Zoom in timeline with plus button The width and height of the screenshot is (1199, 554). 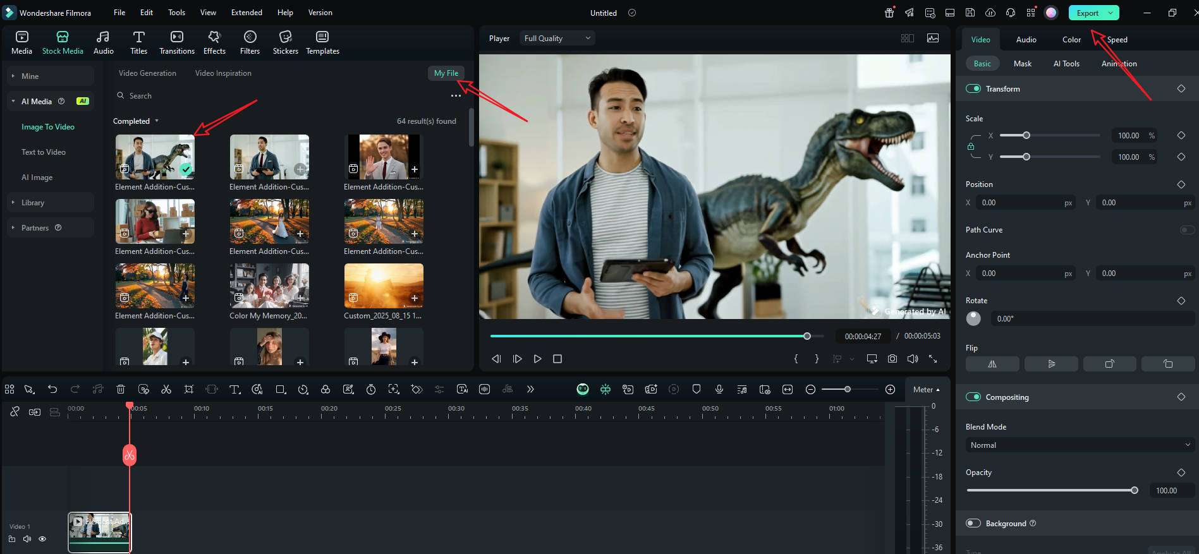pyautogui.click(x=890, y=389)
